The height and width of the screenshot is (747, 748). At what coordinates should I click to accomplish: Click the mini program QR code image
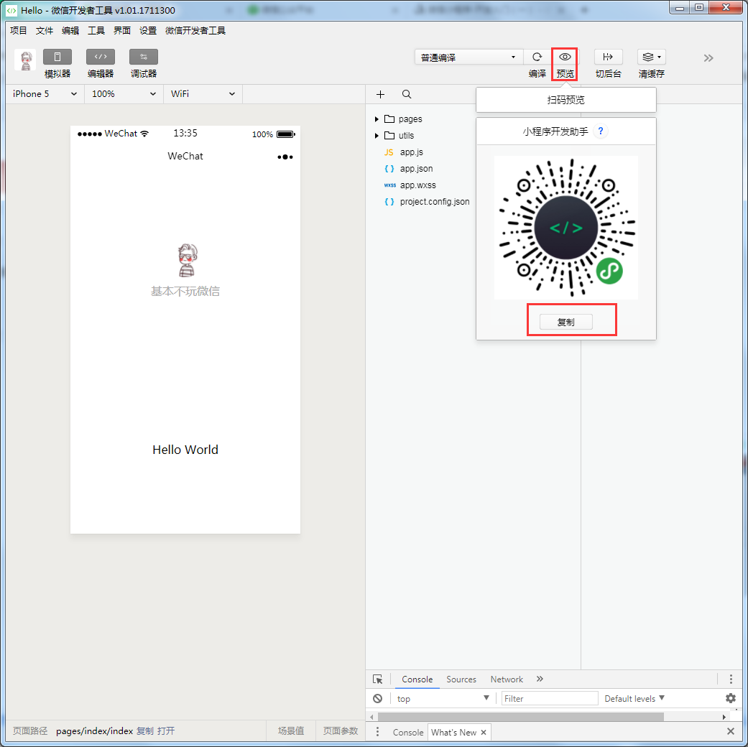[565, 228]
